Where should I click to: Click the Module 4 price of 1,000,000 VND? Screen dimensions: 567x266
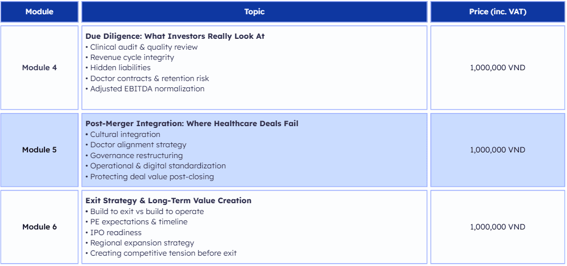(x=497, y=67)
